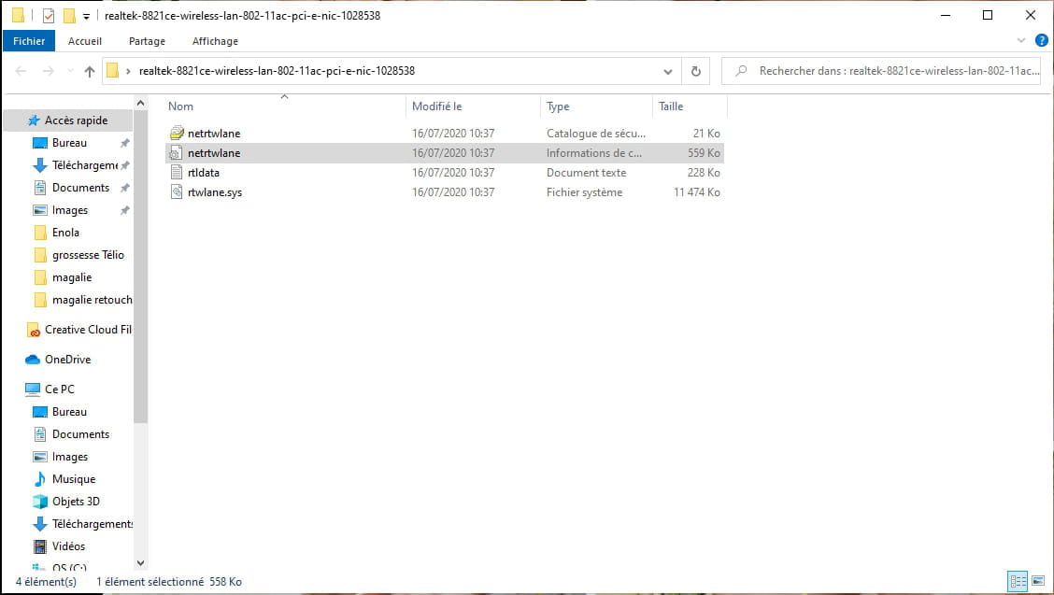Open the Fichier menu
The image size is (1054, 595).
[29, 41]
